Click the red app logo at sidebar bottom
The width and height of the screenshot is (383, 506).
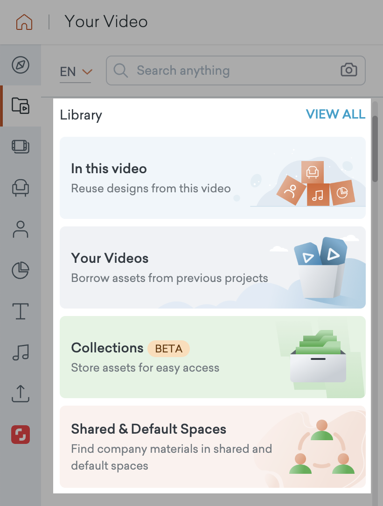pos(21,435)
